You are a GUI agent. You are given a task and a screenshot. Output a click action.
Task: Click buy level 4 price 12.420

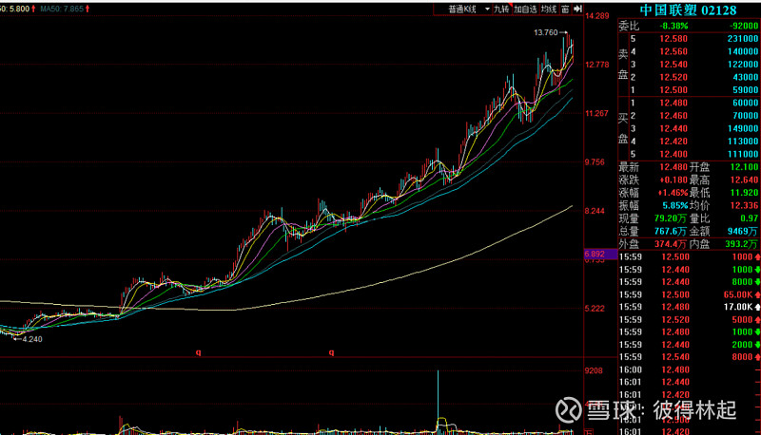[673, 142]
